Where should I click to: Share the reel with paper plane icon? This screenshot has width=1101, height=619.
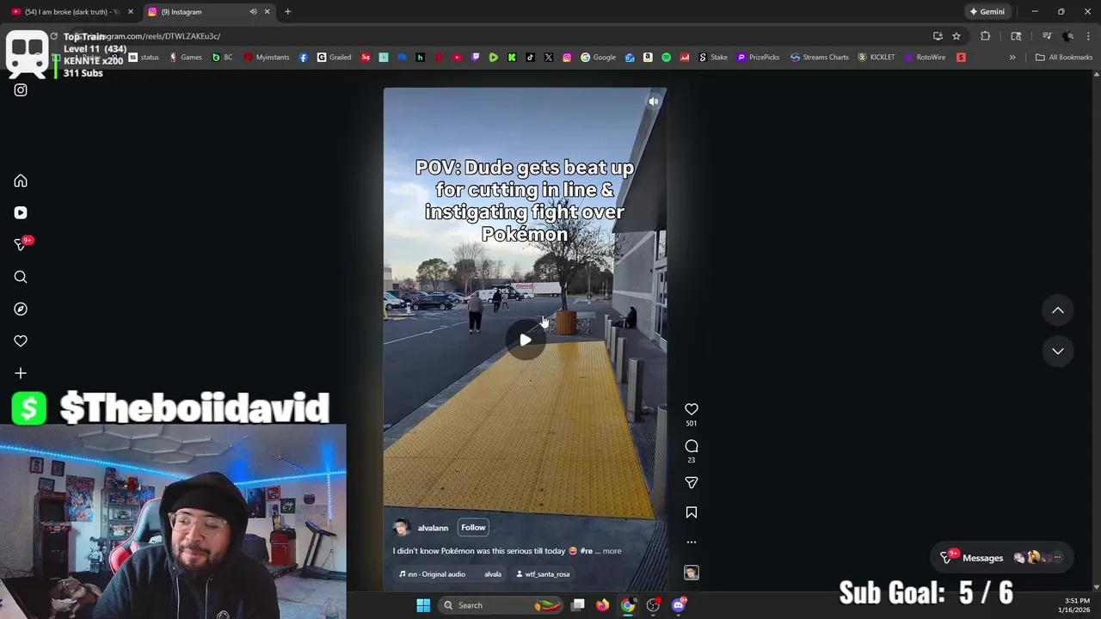pyautogui.click(x=692, y=482)
